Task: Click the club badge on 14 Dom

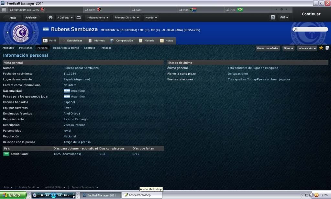Action: (x=99, y=9)
